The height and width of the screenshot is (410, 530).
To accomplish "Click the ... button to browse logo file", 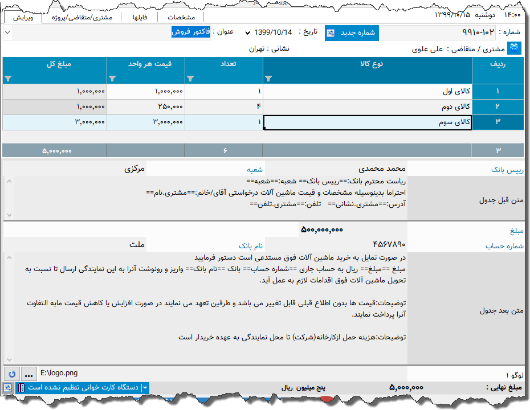I will click(x=28, y=374).
